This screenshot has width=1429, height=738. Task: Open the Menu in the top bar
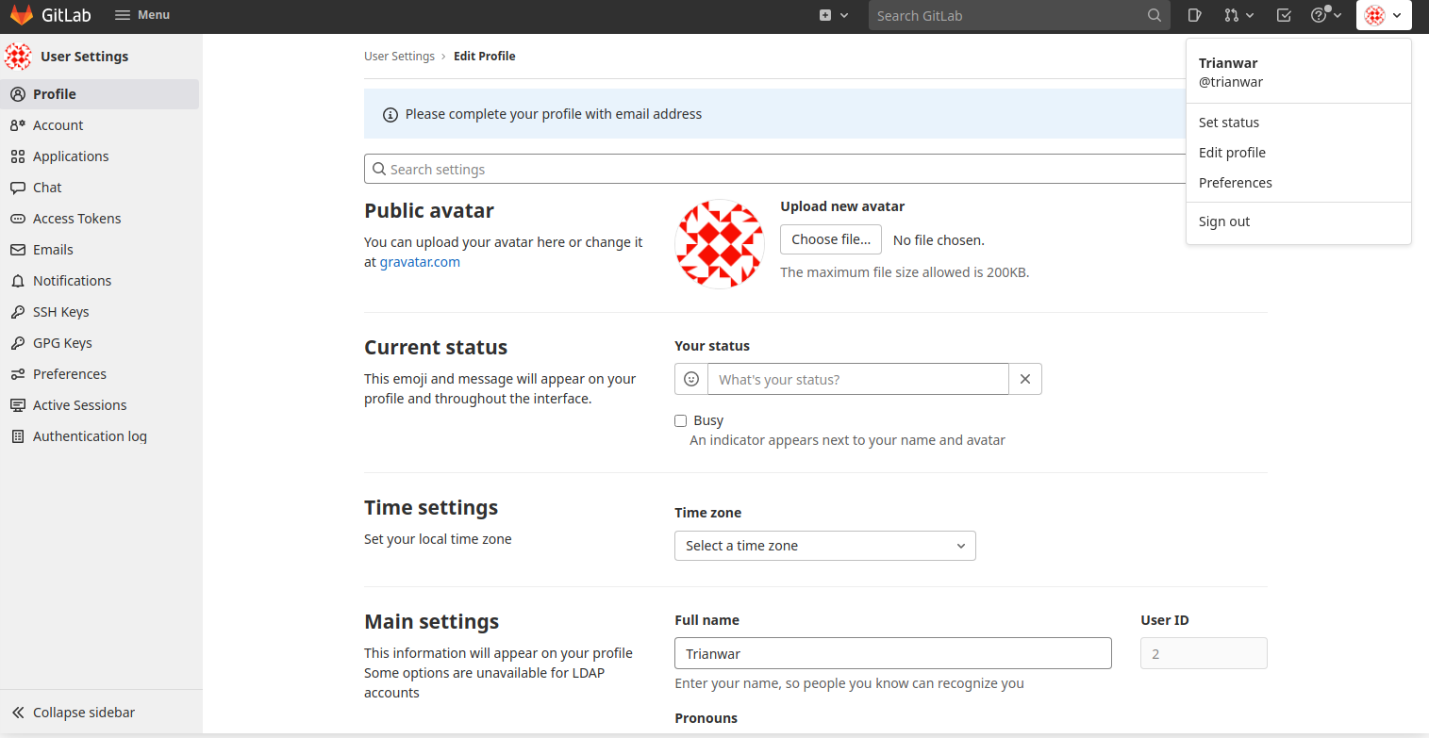pos(141,14)
